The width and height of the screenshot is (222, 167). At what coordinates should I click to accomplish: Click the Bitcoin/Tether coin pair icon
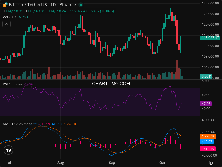(5, 5)
